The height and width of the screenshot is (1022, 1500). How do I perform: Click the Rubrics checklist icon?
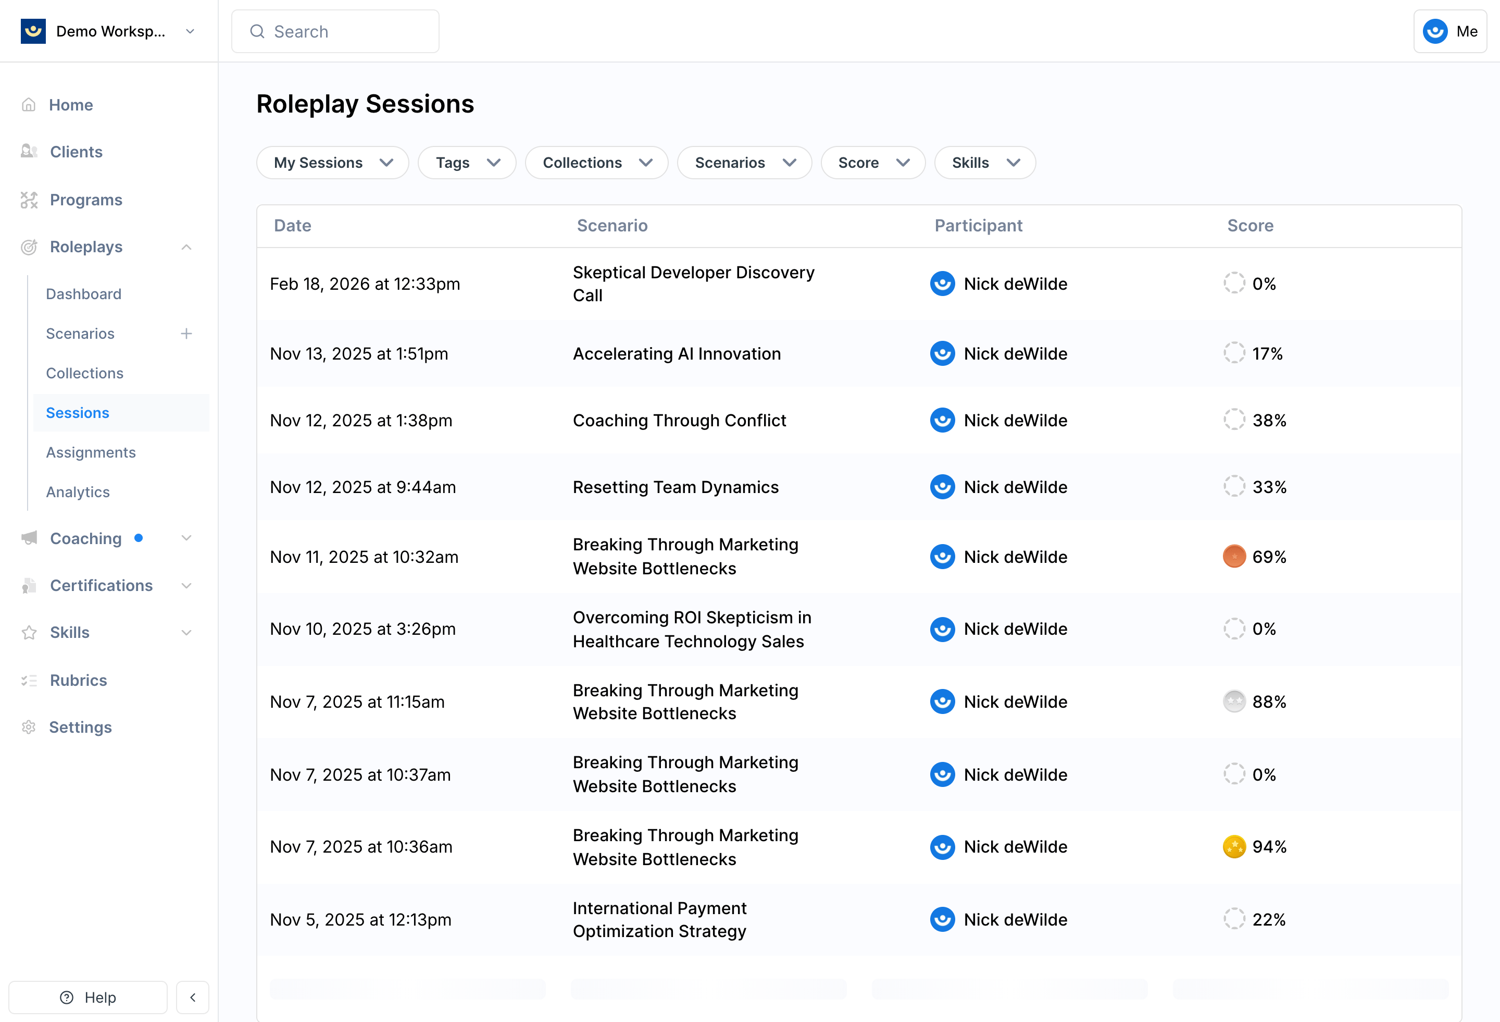click(29, 680)
